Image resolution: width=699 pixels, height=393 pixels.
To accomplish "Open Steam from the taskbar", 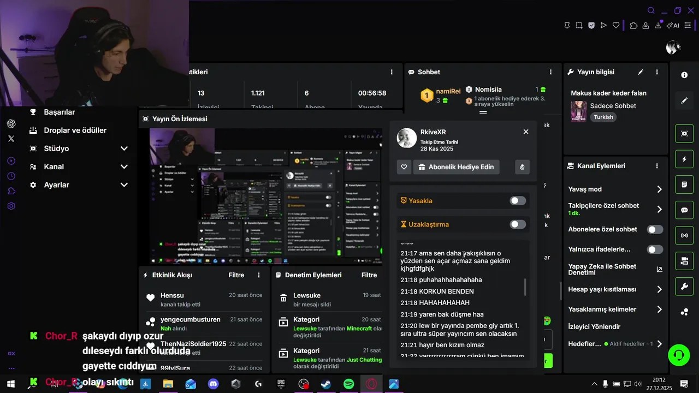I will (326, 384).
